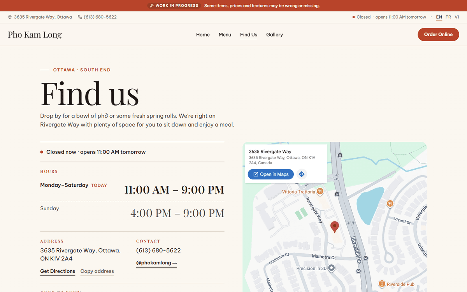The image size is (467, 292).
Task: Click the 'HOURS' section label
Action: pos(49,171)
